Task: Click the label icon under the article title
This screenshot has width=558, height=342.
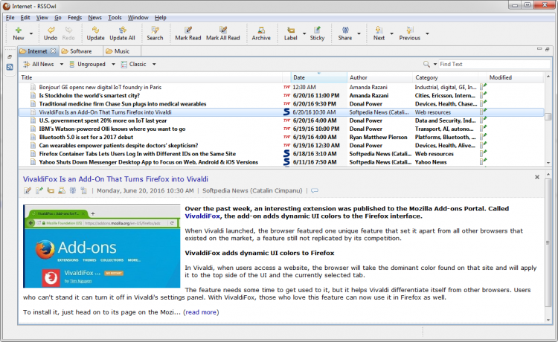Action: pos(51,190)
